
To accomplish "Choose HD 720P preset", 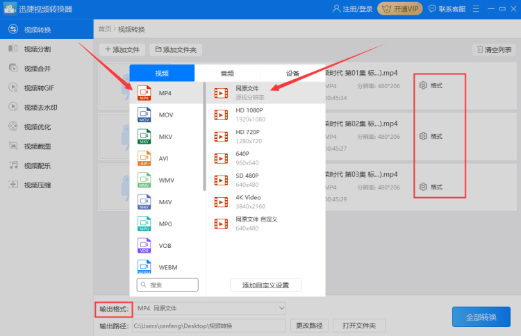I will 265,137.
